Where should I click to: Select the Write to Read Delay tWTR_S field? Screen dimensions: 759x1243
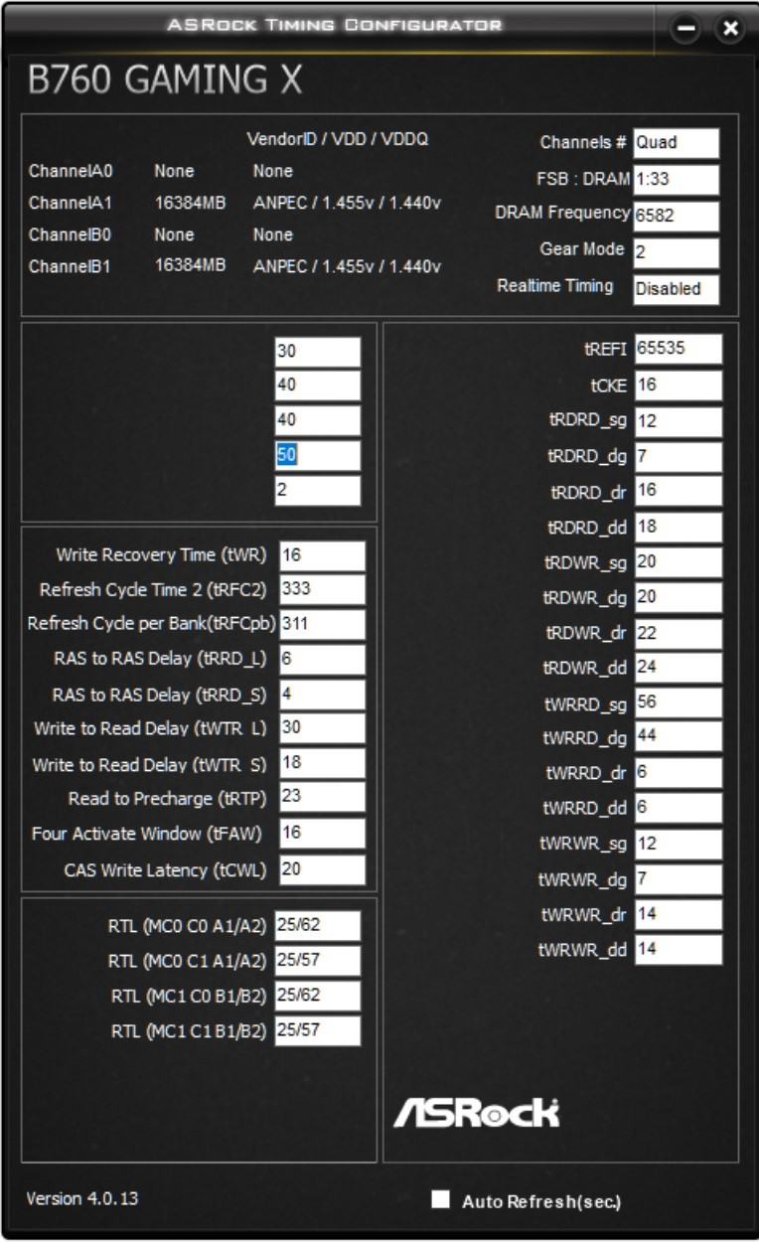pyautogui.click(x=322, y=763)
